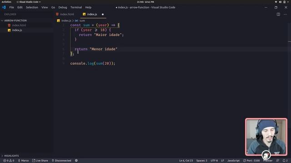Click the unsaved dot on index.js tab
The image size is (291, 163).
[103, 14]
